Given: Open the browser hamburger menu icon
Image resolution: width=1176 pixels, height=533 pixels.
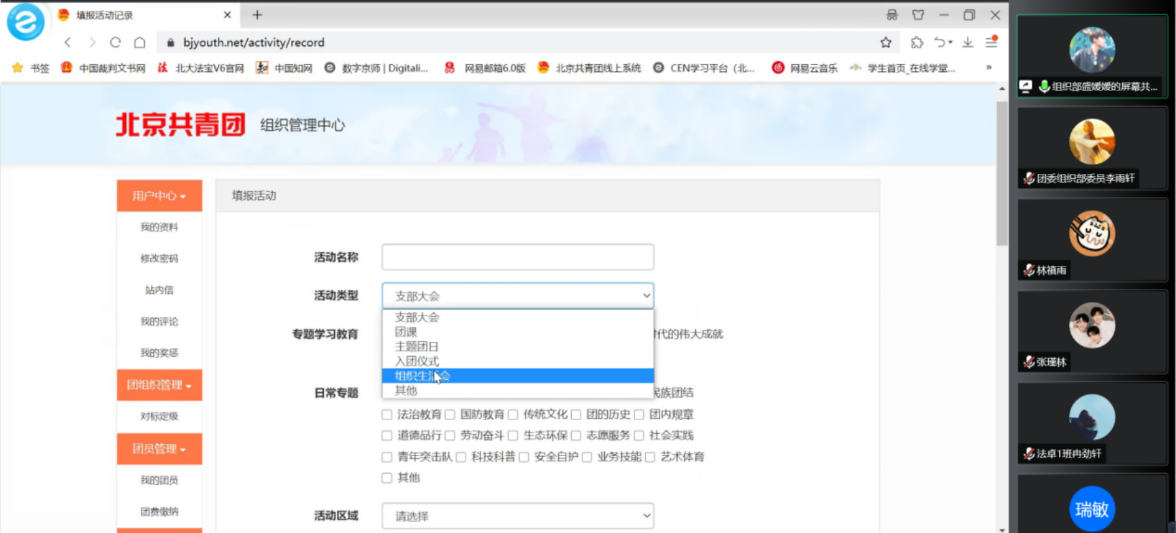Looking at the screenshot, I should coord(992,42).
